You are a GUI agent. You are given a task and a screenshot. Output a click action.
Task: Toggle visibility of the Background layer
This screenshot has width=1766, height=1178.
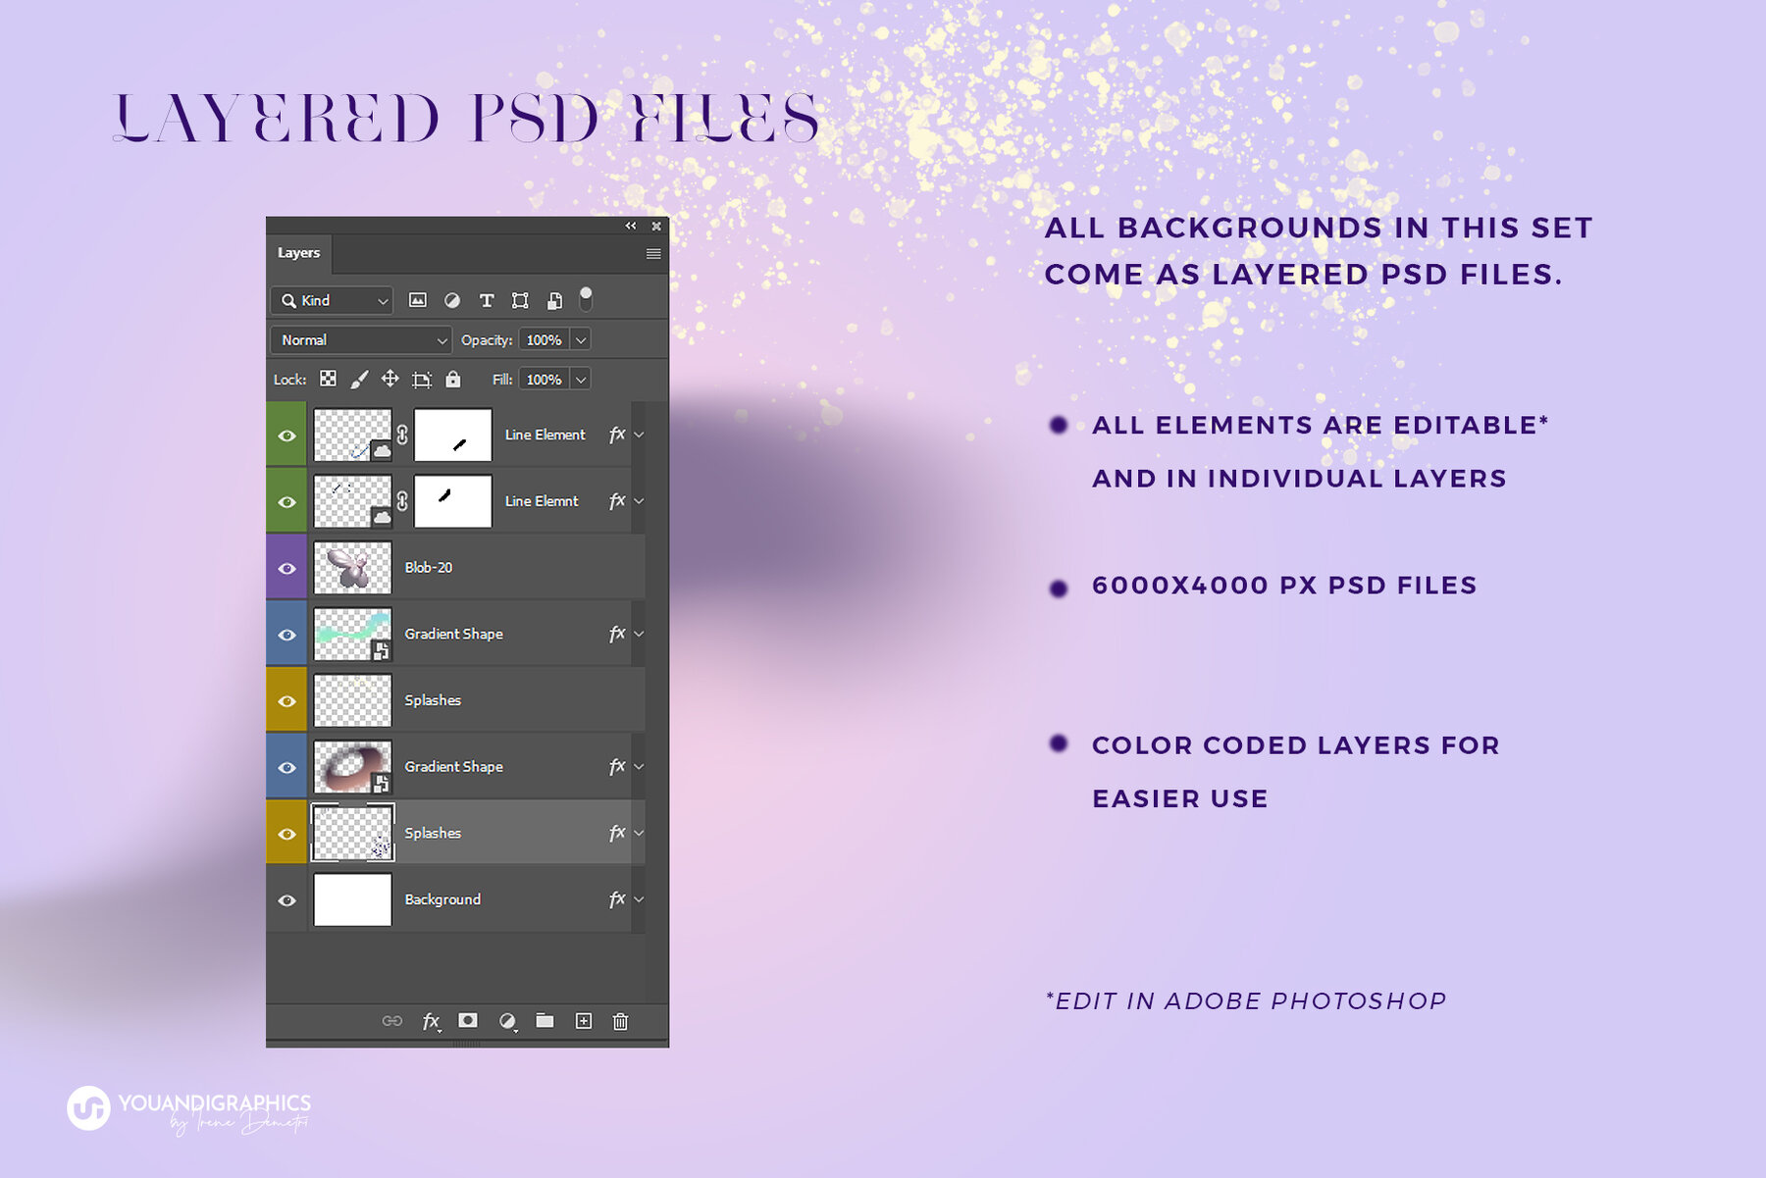click(286, 900)
